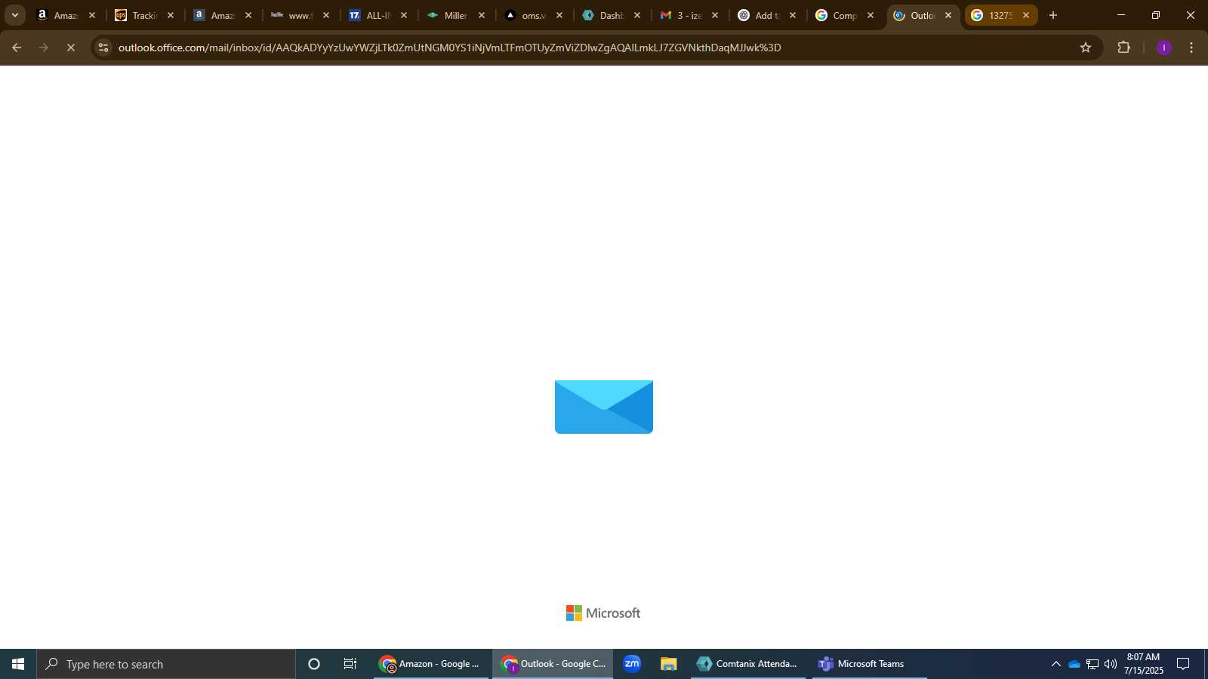Viewport: 1208px width, 679px height.
Task: Close the 13275 tab
Action: [x=1026, y=15]
